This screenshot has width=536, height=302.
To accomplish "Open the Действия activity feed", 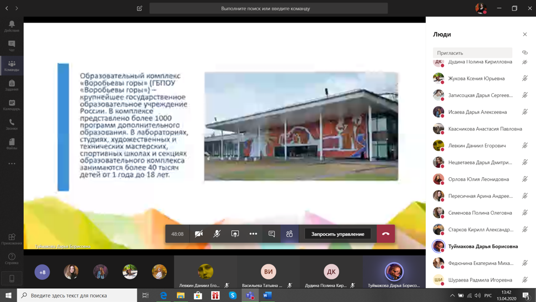I will click(x=12, y=26).
